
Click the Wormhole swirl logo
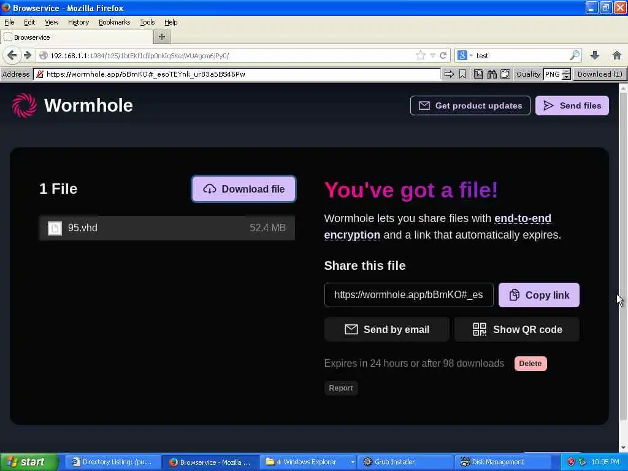[24, 105]
